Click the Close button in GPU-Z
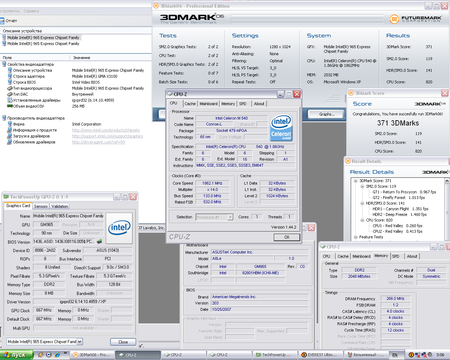Screen dimensions: 450x360 pos(123,342)
